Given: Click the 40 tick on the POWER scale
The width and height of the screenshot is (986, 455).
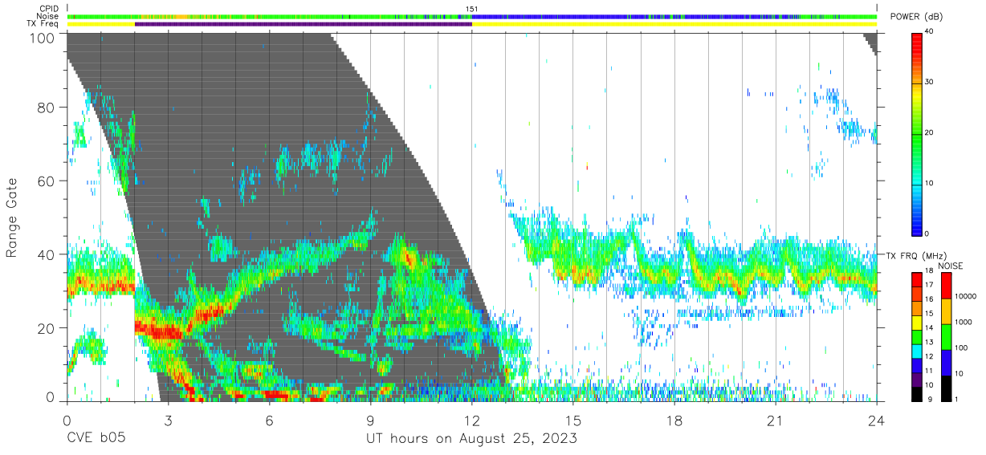Looking at the screenshot, I should tap(931, 31).
